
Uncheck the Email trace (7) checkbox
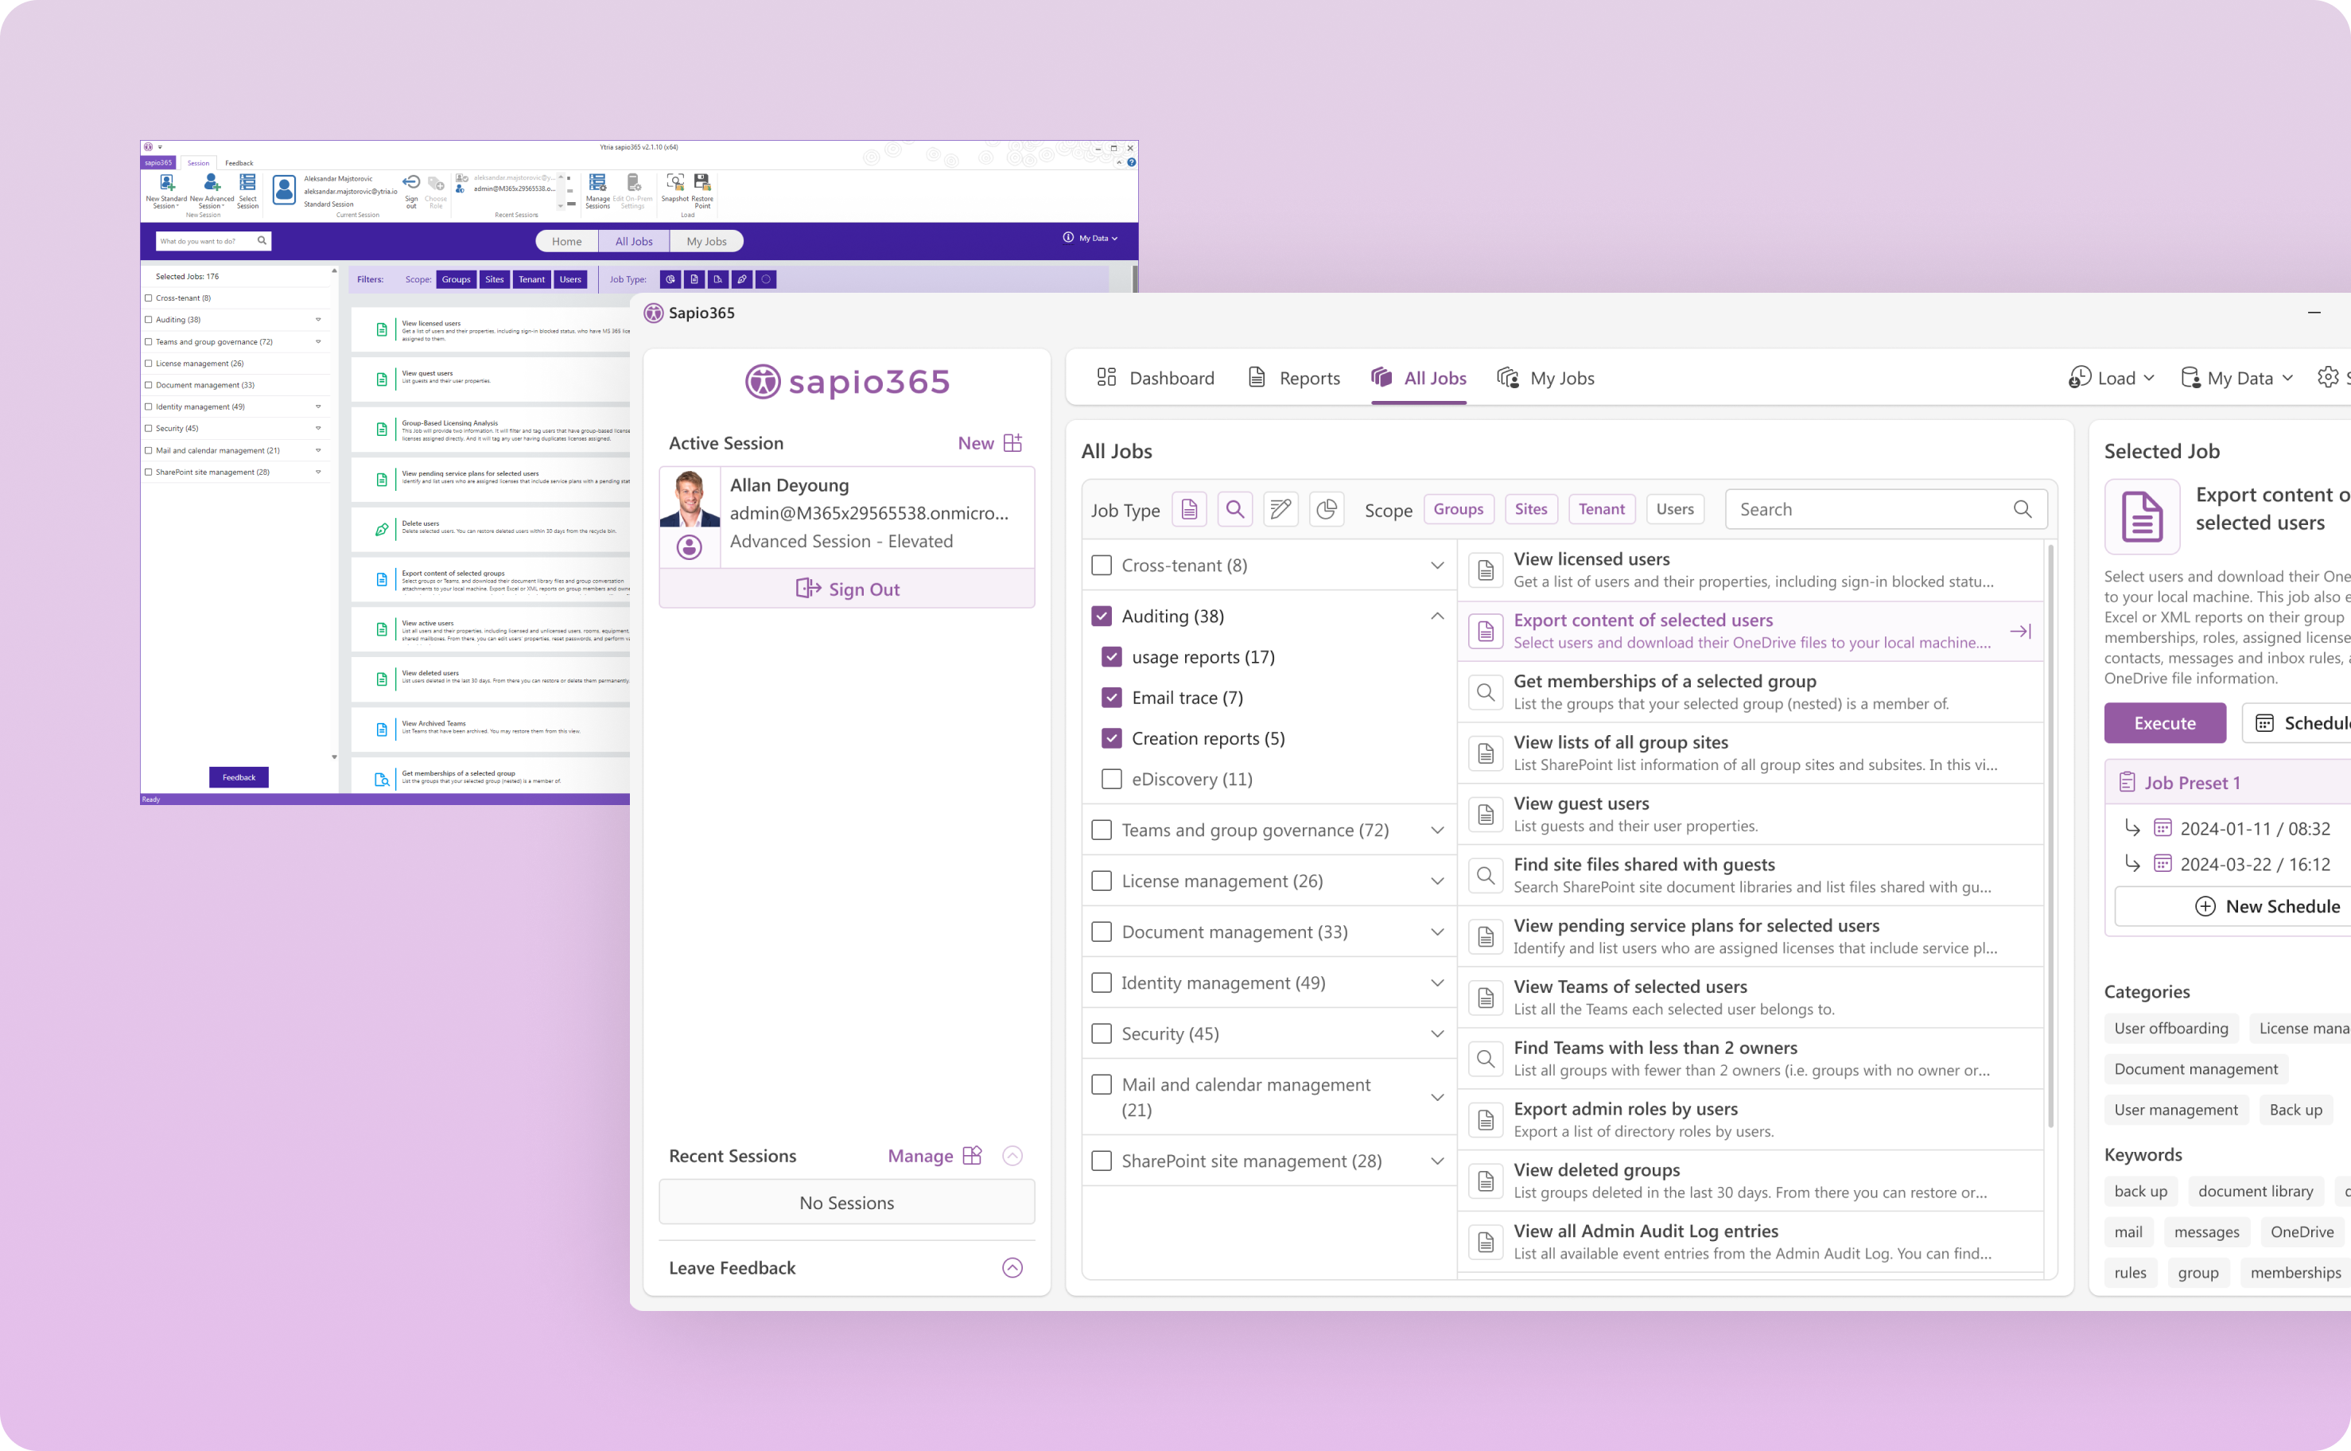1112,698
